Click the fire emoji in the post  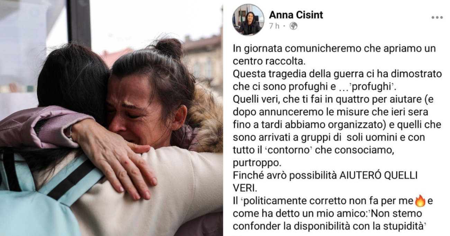(x=420, y=200)
